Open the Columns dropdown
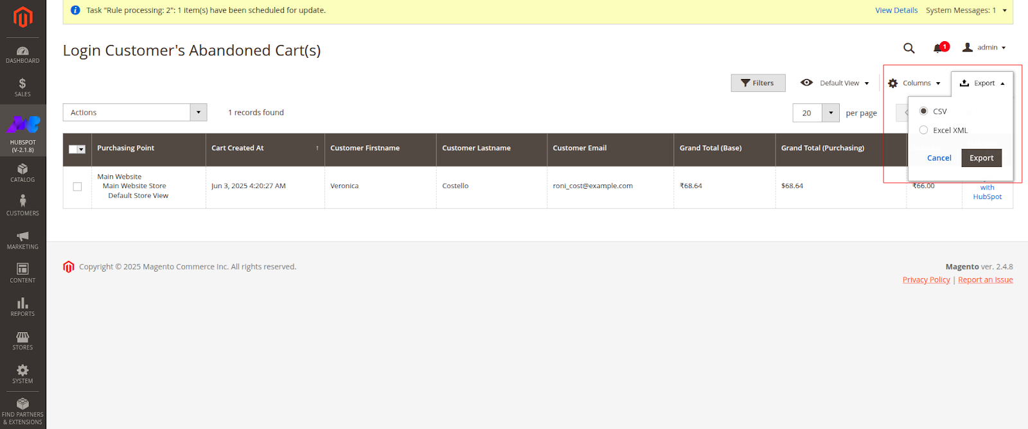Image resolution: width=1028 pixels, height=429 pixels. click(914, 83)
